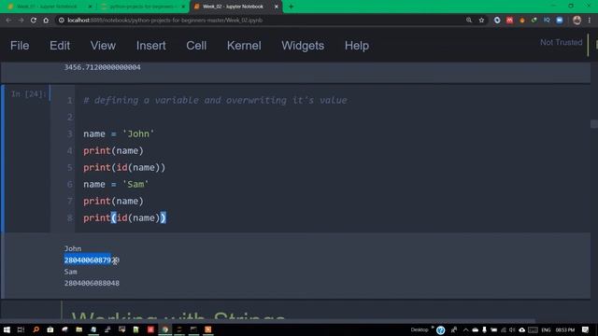Open the IQ browser extension
This screenshot has width=598, height=336.
click(547, 20)
